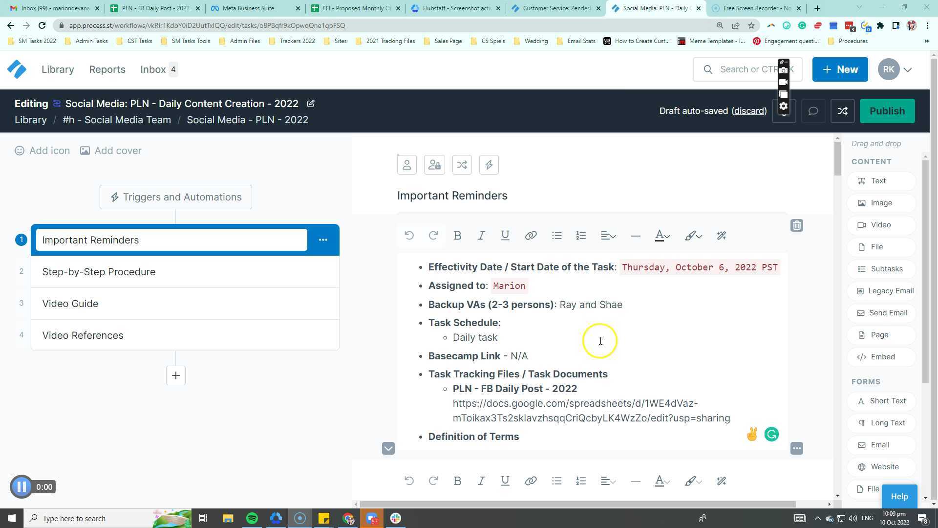
Task: Open the Reports tab in top navigation
Action: pyautogui.click(x=107, y=69)
